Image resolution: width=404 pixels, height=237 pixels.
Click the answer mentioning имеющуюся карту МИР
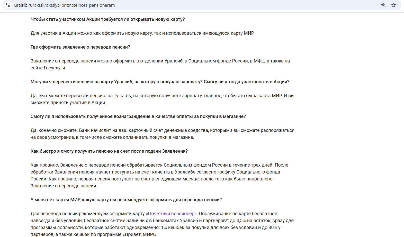[x=142, y=33]
